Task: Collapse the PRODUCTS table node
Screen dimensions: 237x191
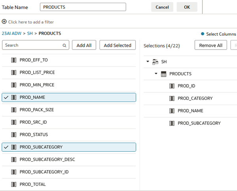Action: coord(156,74)
